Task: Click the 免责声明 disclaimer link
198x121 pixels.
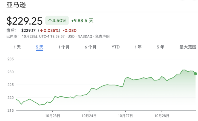Action: point(102,36)
